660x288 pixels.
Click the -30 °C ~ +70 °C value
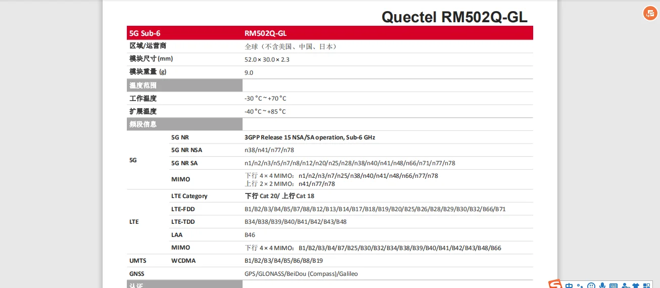tap(265, 99)
